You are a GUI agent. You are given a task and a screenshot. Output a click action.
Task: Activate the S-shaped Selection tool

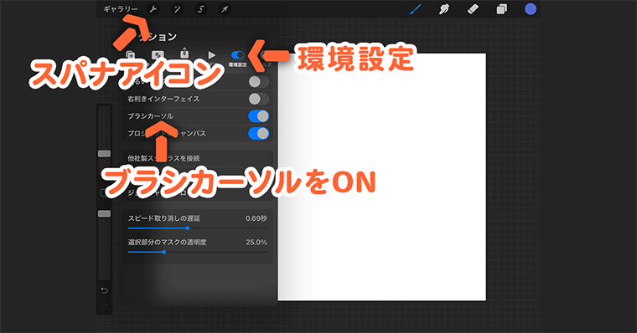click(x=201, y=9)
